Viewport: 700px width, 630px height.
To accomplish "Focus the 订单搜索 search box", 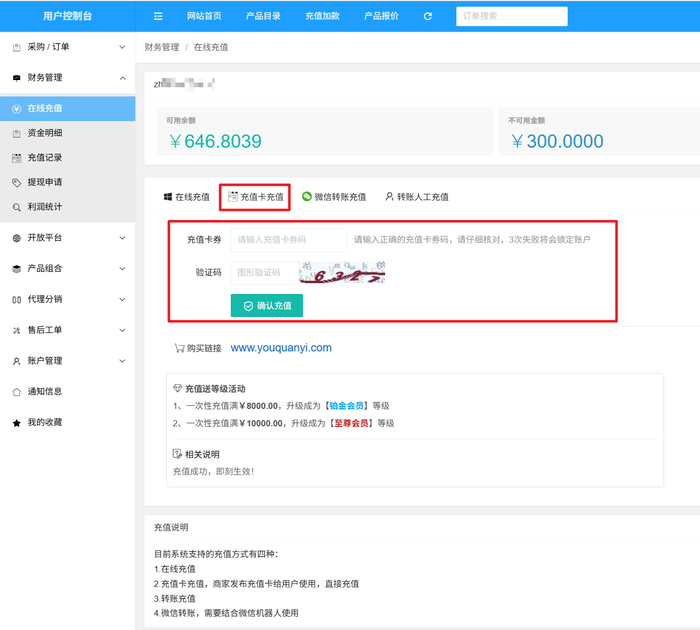I will (x=511, y=16).
